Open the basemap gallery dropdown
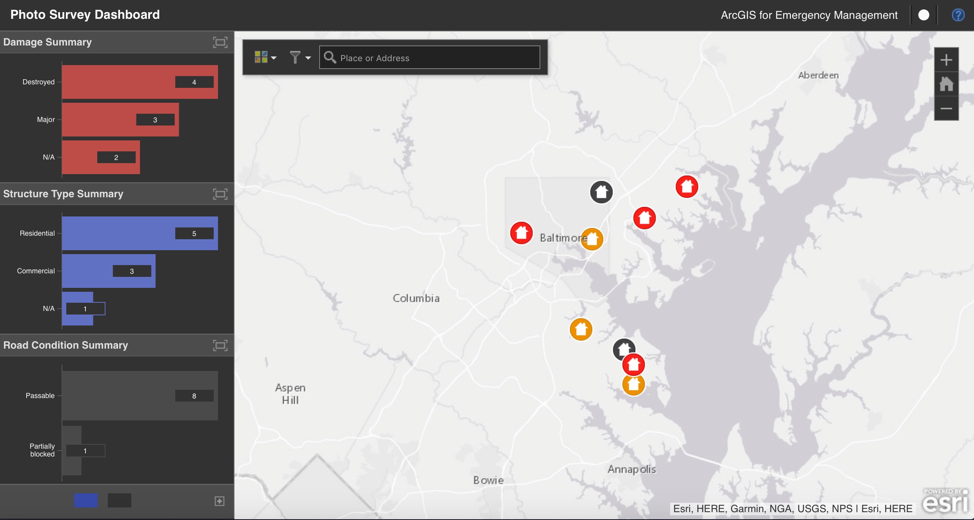 pyautogui.click(x=265, y=58)
